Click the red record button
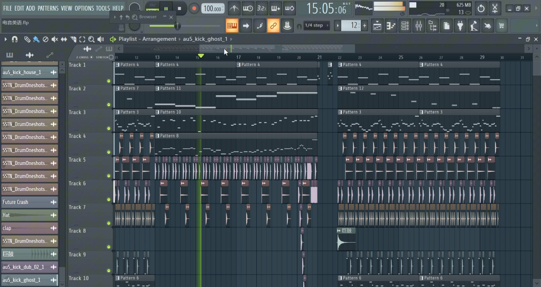The width and height of the screenshot is (541, 287). (194, 8)
